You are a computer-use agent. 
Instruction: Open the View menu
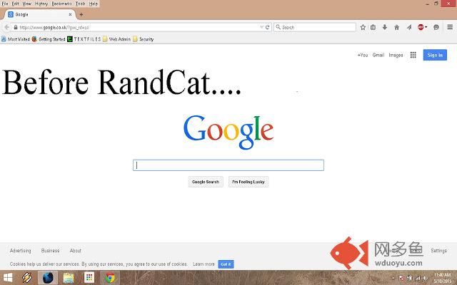(x=27, y=4)
